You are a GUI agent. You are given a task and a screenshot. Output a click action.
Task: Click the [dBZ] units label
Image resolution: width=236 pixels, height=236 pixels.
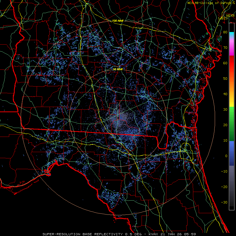pyautogui.click(x=223, y=18)
